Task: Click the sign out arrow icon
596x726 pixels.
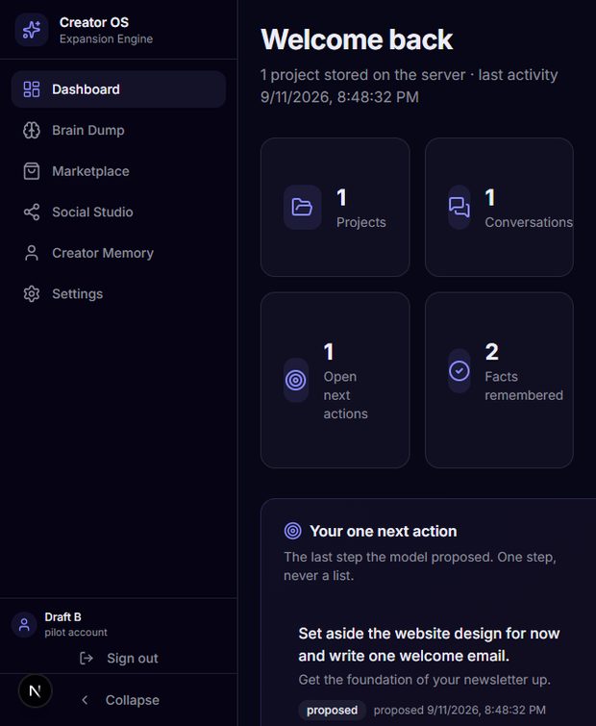Action: (x=87, y=658)
